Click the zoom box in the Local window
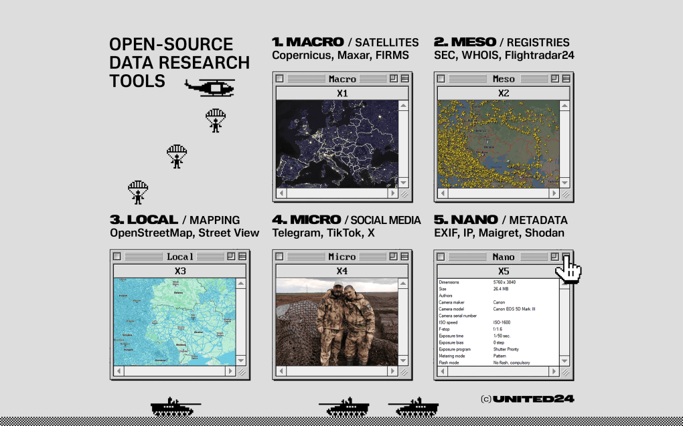The height and width of the screenshot is (426, 683). coord(231,256)
